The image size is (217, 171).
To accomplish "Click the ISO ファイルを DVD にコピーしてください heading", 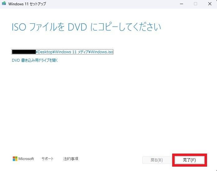I will pos(86,27).
